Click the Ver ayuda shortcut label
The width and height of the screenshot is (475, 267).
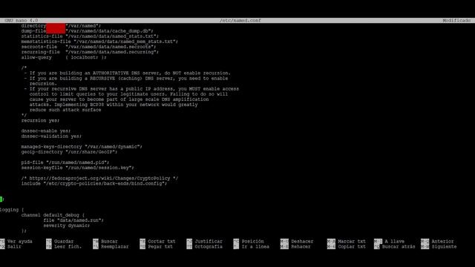point(20,241)
